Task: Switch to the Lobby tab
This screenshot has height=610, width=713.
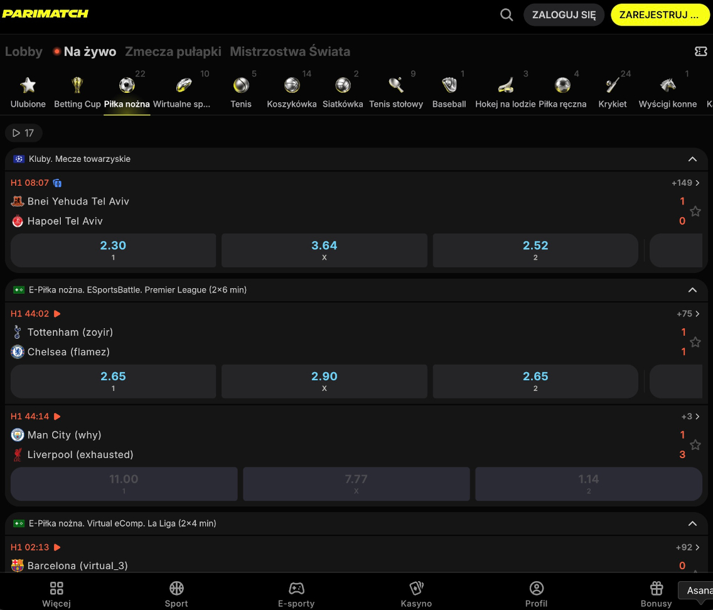Action: [x=24, y=51]
